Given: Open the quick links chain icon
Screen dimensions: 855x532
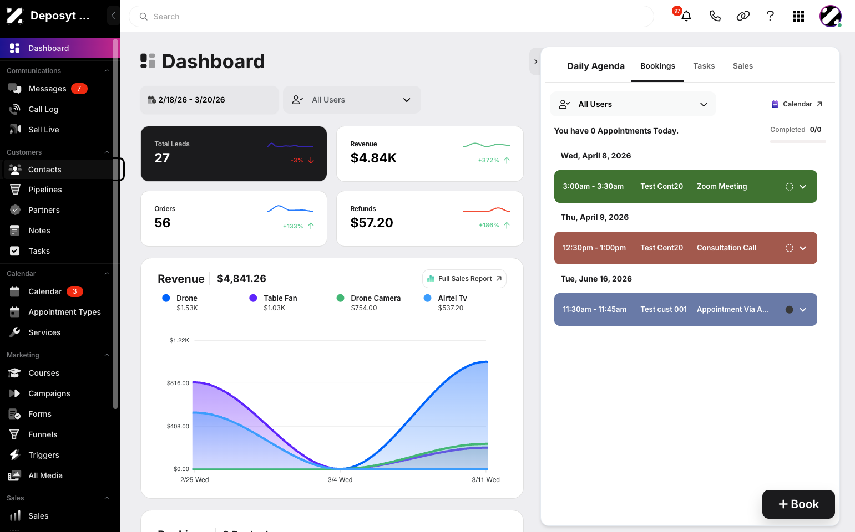Looking at the screenshot, I should tap(743, 16).
